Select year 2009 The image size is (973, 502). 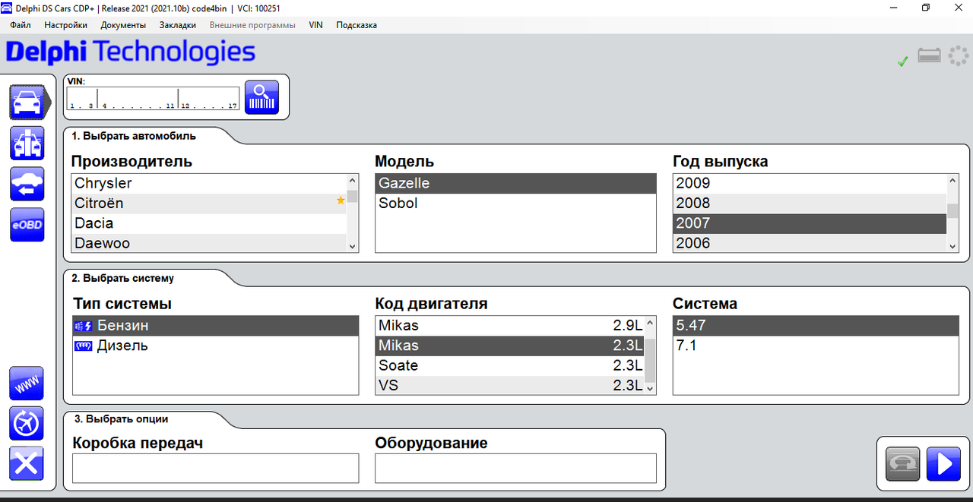[810, 183]
